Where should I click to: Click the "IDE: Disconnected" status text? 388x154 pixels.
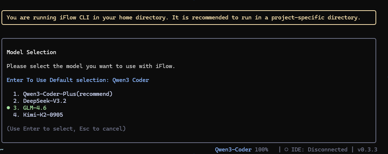[x=319, y=150]
